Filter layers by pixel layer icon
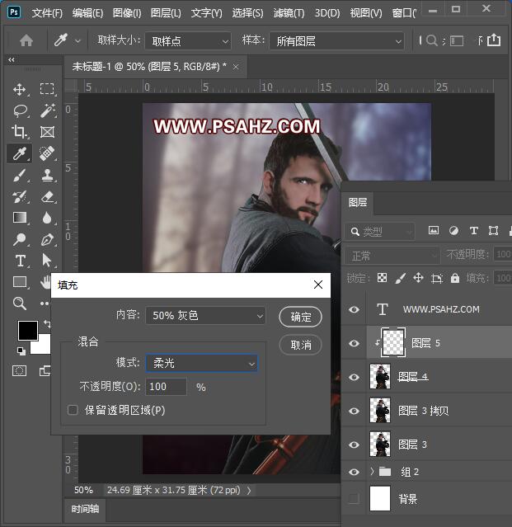The width and height of the screenshot is (512, 527). coord(434,231)
